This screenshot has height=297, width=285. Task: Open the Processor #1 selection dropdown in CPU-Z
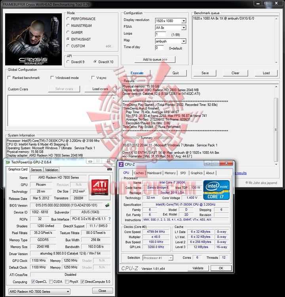158,258
